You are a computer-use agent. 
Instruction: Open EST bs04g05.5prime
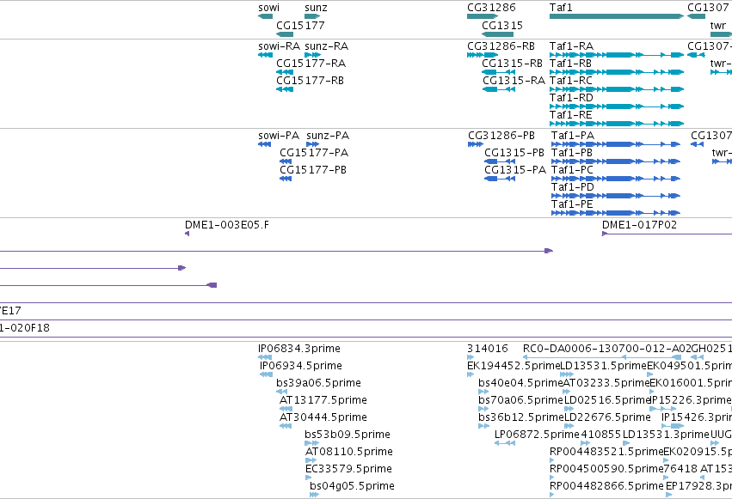[x=314, y=496]
